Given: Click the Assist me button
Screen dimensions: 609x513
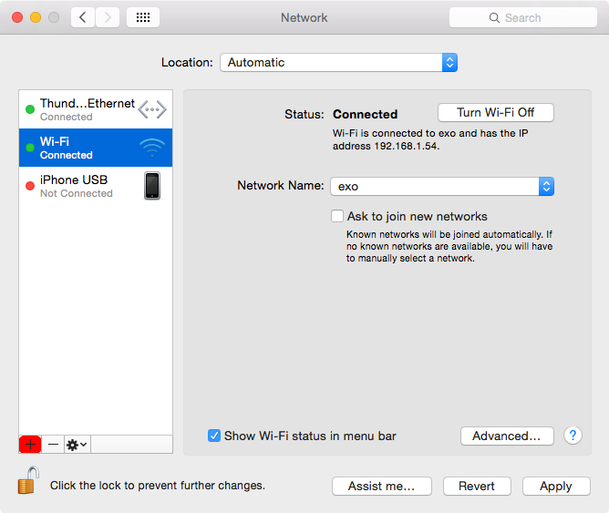Looking at the screenshot, I should pos(381,486).
